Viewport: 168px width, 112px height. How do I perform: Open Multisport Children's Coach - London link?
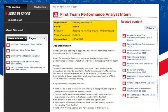[x=140, y=77]
